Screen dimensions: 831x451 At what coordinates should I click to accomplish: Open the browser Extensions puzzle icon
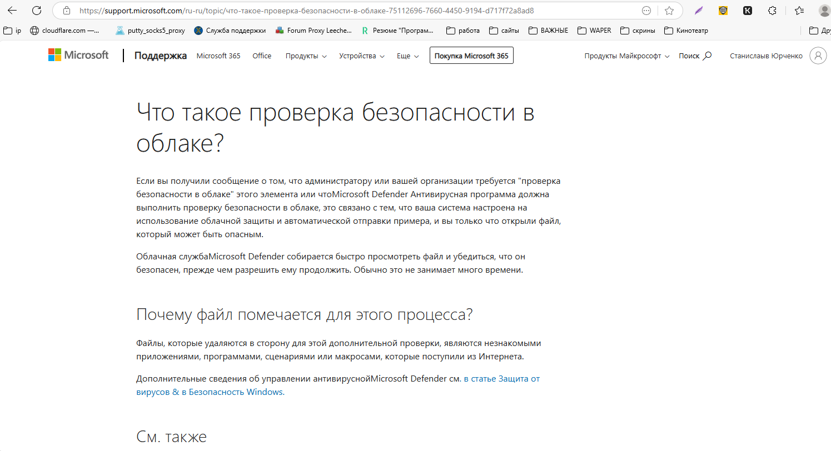pyautogui.click(x=772, y=11)
